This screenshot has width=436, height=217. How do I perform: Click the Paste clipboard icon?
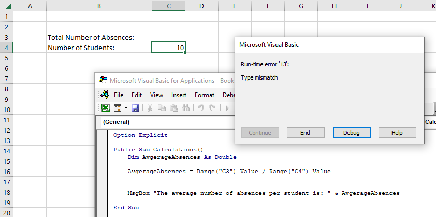(174, 108)
